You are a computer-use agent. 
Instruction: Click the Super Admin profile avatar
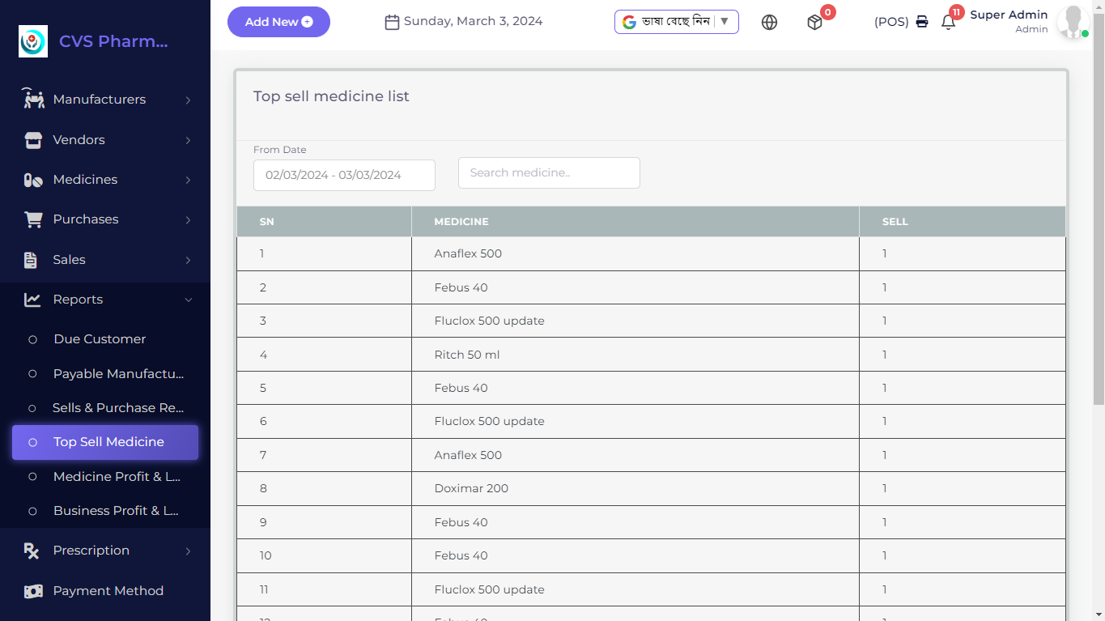[1072, 22]
